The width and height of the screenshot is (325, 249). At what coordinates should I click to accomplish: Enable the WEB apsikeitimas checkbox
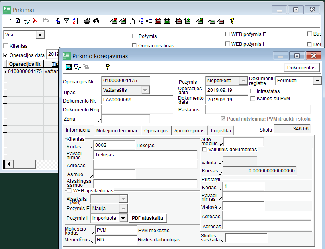pyautogui.click(x=69, y=190)
